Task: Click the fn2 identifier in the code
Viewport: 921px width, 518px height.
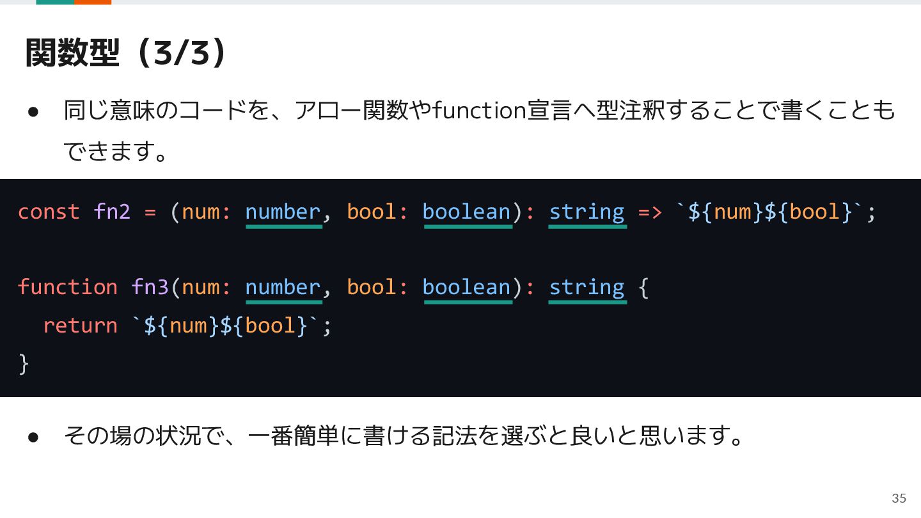Action: (112, 212)
